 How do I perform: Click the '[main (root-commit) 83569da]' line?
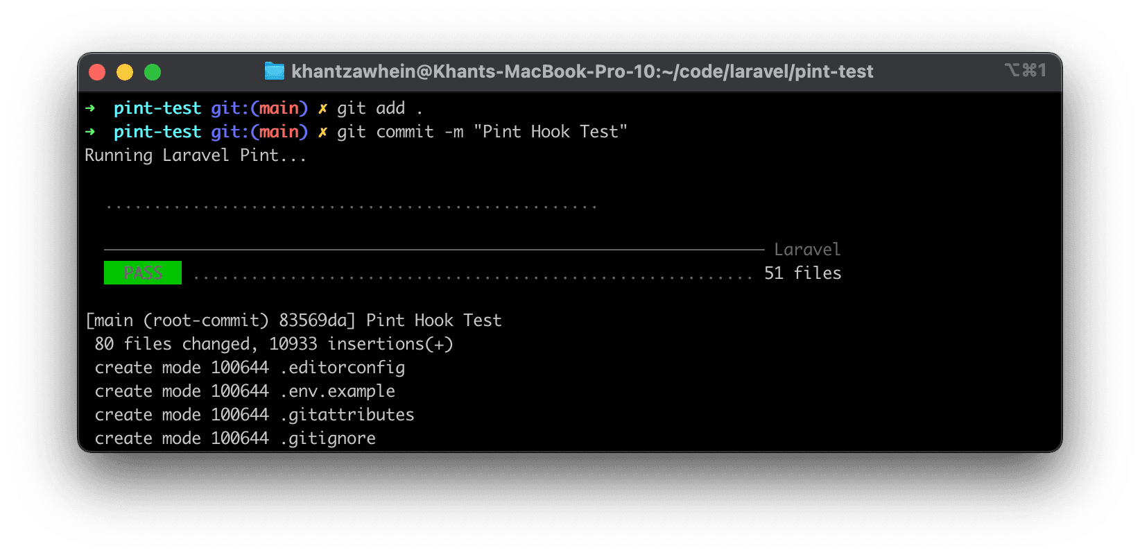point(293,321)
